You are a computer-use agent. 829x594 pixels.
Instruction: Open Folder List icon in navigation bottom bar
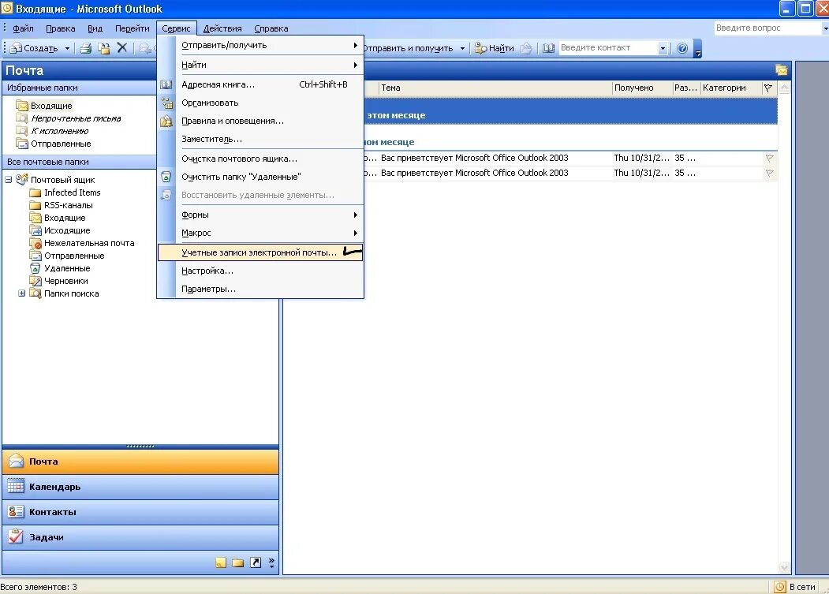(x=238, y=562)
